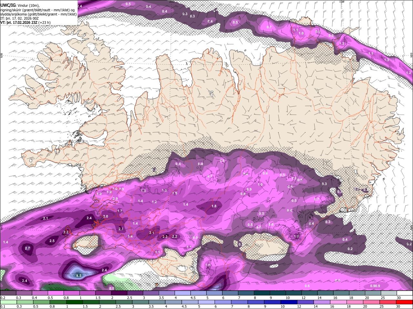Click the dark teal 9 swatch in top legend row
Viewport: 413px width, 309px height.
click(x=277, y=293)
